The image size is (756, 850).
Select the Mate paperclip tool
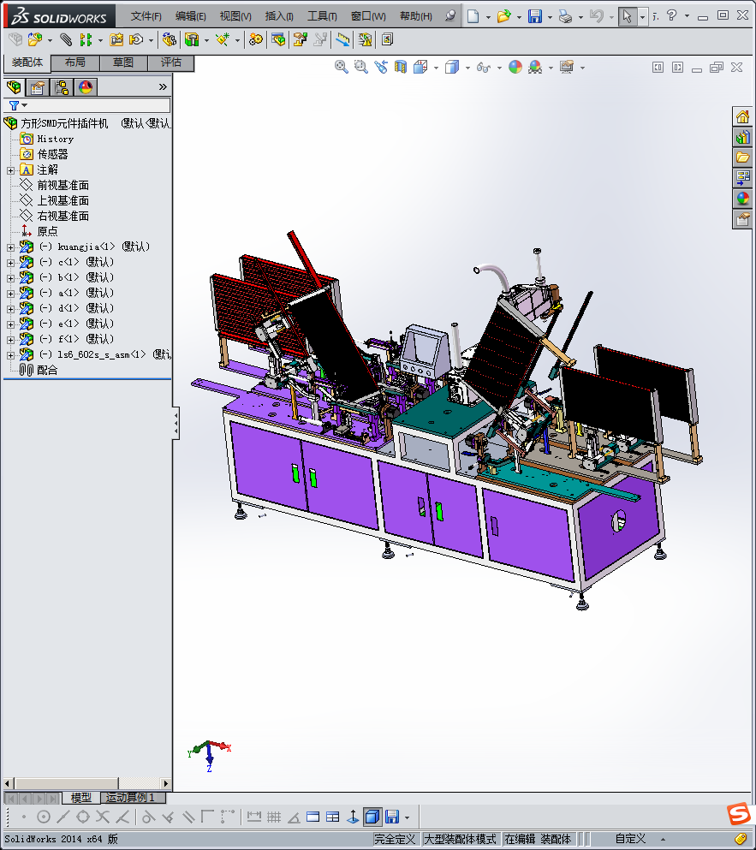point(66,39)
